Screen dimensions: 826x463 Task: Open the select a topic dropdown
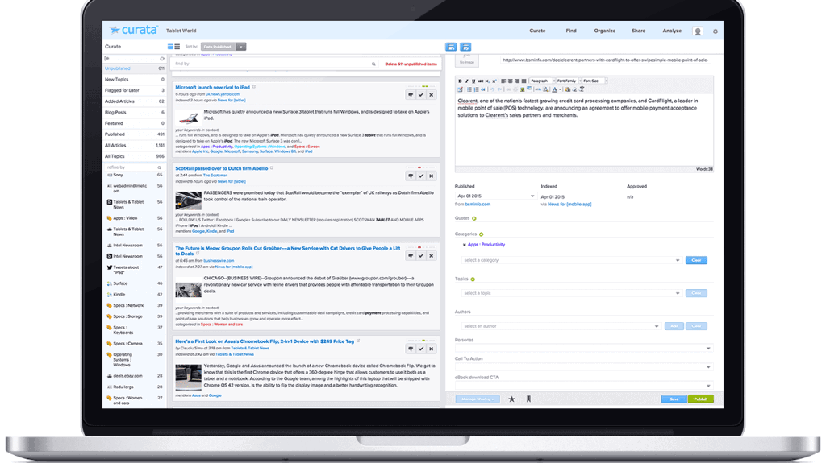571,293
